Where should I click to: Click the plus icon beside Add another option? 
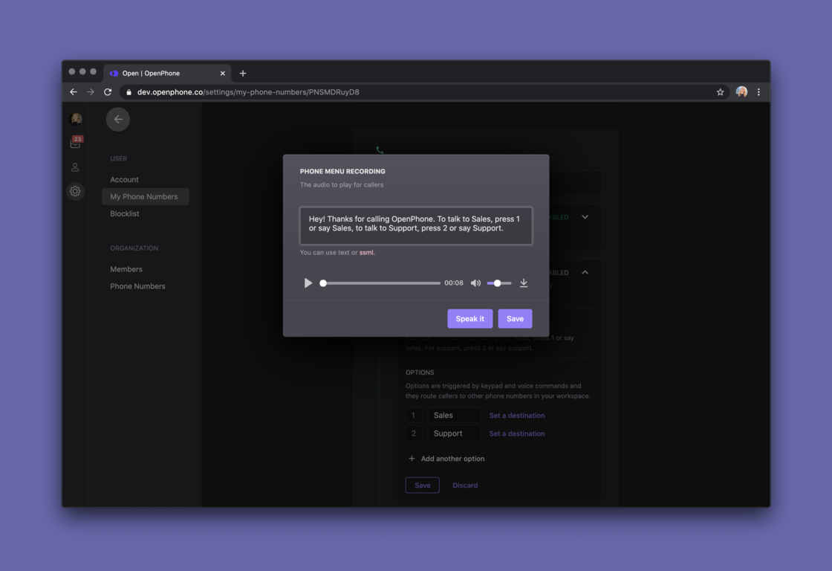(x=412, y=459)
